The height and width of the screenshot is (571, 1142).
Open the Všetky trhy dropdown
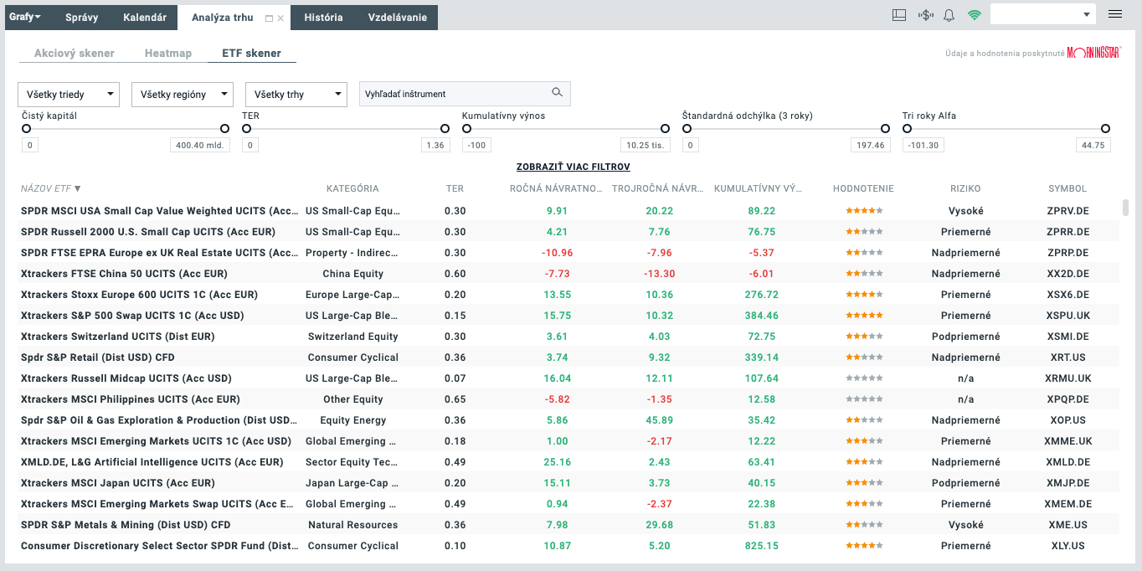click(296, 95)
